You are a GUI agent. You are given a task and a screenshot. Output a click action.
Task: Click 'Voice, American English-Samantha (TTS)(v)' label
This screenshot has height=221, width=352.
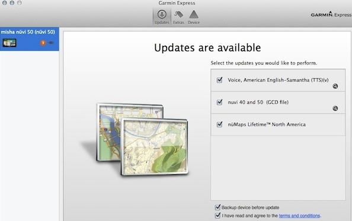pos(278,80)
